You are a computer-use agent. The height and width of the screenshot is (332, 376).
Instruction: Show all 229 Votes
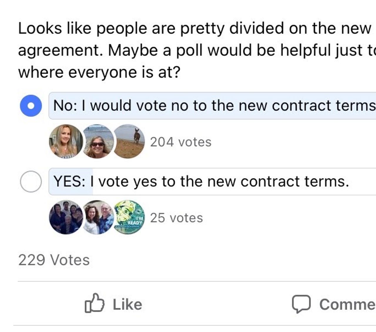pos(54,260)
